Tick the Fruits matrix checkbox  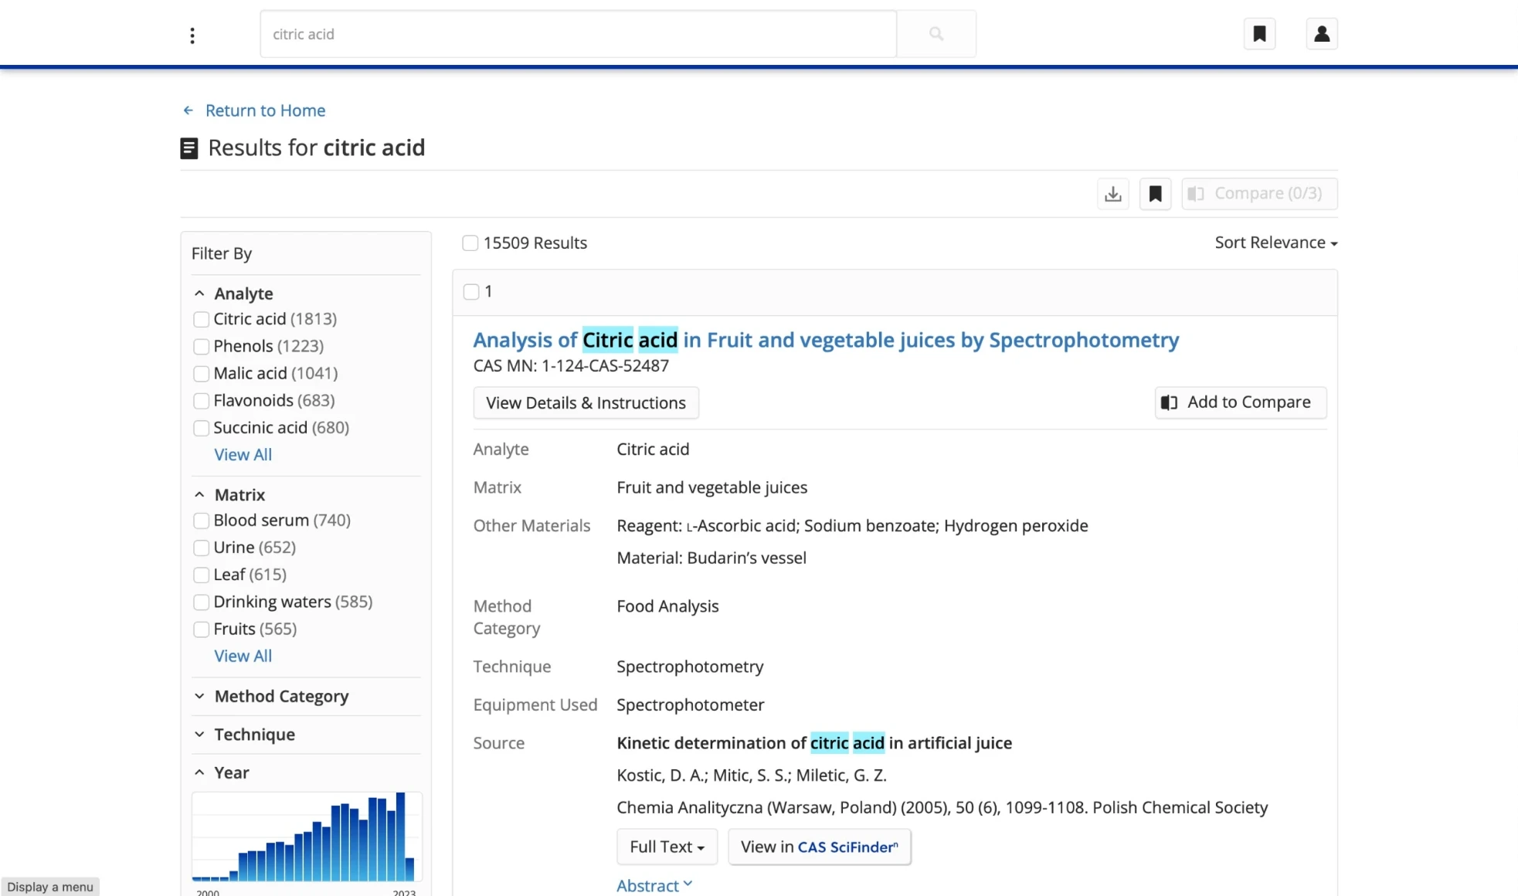(x=201, y=630)
